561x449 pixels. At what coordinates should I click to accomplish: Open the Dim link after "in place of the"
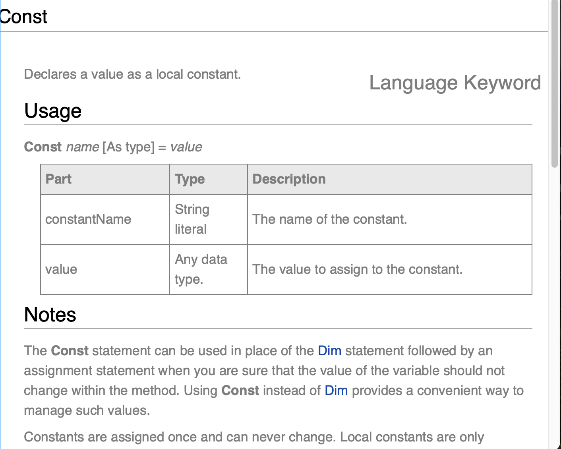tap(329, 351)
